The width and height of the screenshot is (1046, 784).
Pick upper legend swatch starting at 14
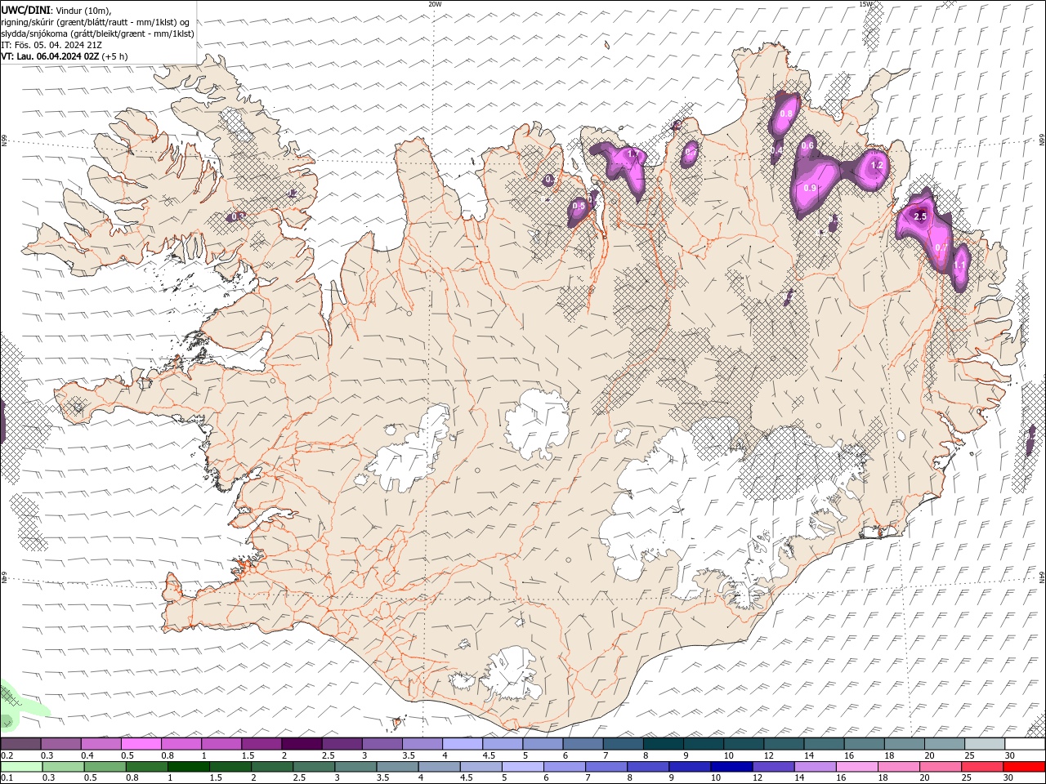tap(825, 744)
